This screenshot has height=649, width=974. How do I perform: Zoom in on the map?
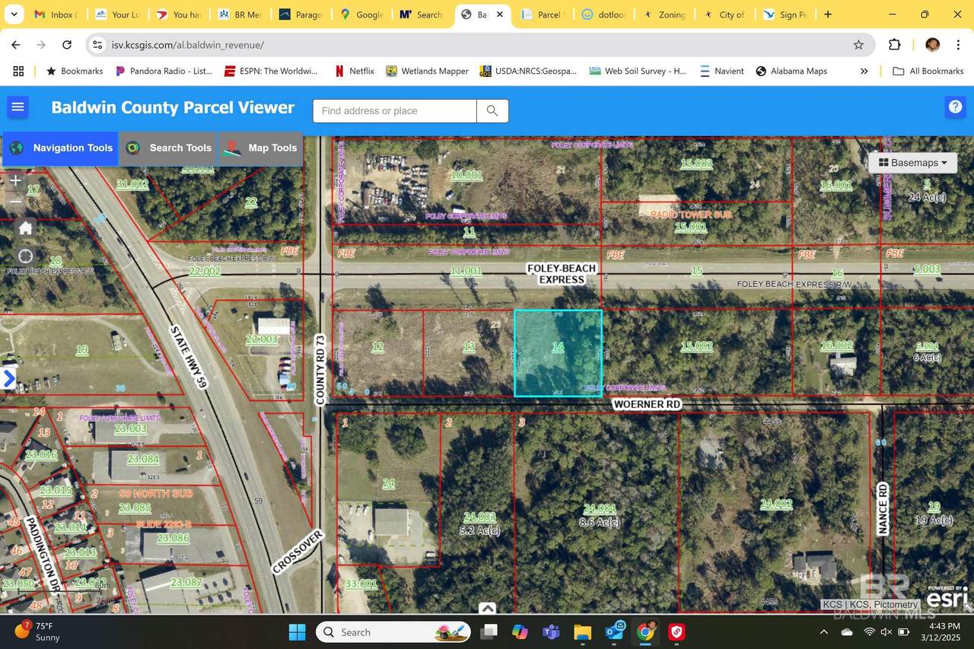(x=15, y=181)
